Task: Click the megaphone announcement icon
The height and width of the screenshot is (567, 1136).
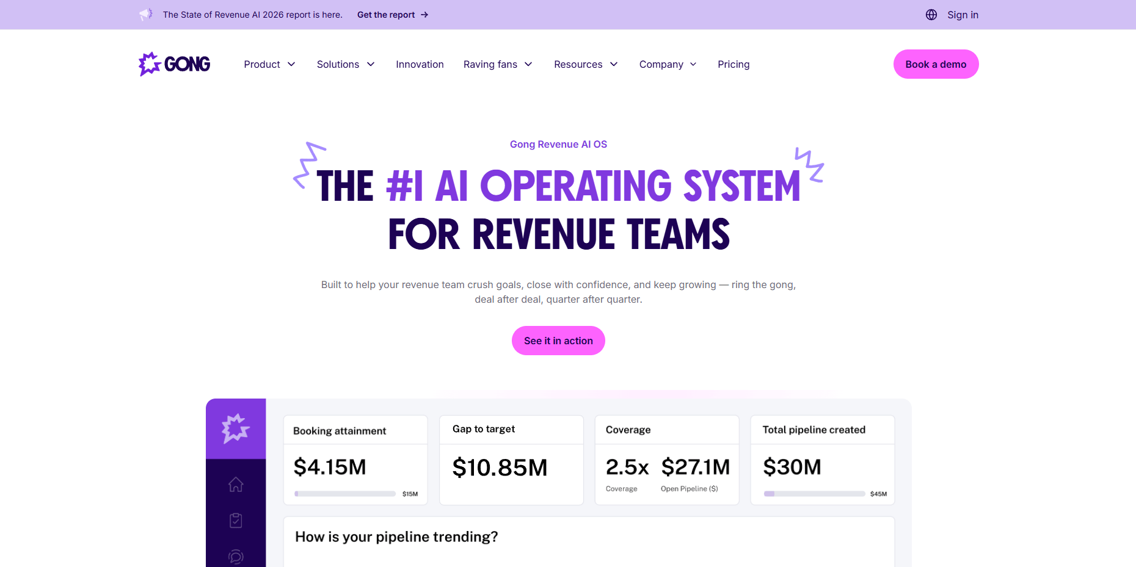Action: [146, 14]
